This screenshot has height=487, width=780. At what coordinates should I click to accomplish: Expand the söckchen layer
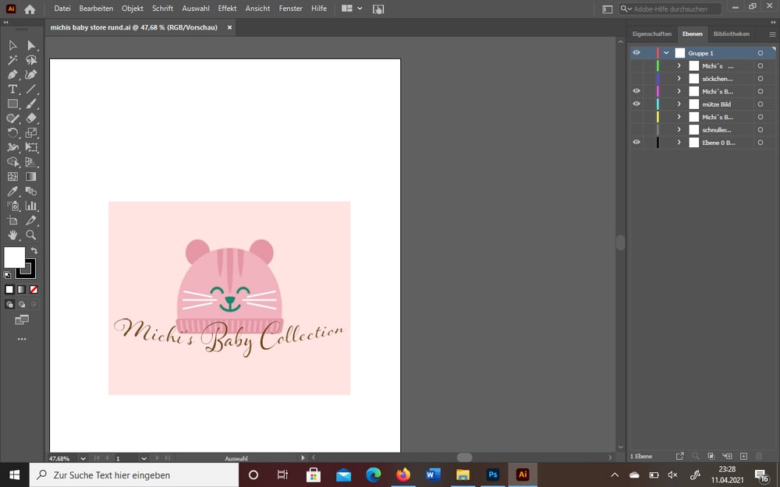(x=679, y=79)
